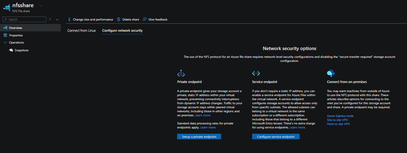Click the Snapshots icon in sidebar
Viewport: 407px width, 153px height.
(x=11, y=50)
